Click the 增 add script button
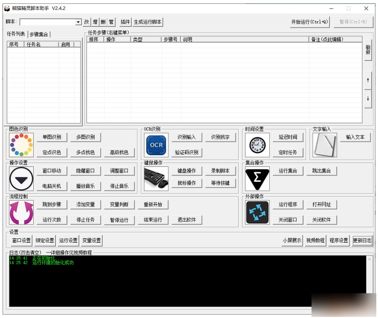 [x=95, y=22]
